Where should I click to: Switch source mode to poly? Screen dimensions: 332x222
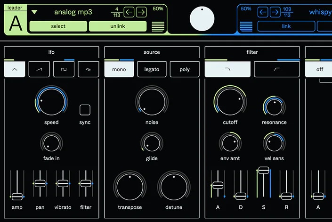[x=185, y=69]
